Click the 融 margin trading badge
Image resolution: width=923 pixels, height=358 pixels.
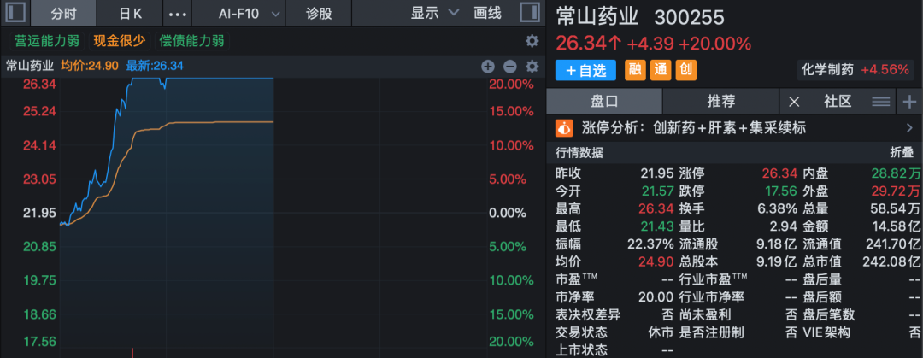point(634,71)
